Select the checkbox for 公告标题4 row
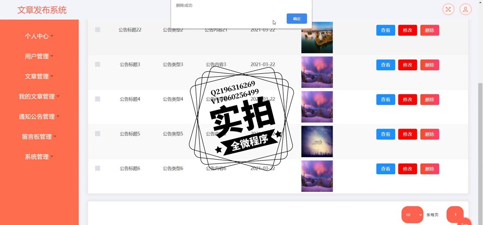The height and width of the screenshot is (225, 483). click(98, 99)
